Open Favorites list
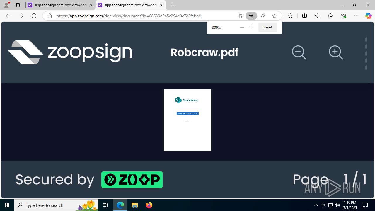The image size is (375, 211). coord(318,16)
